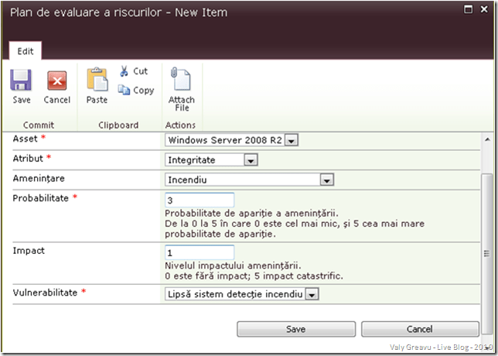Click the Attach File paperclip icon
Screen dimensions: 498x356
(181, 80)
